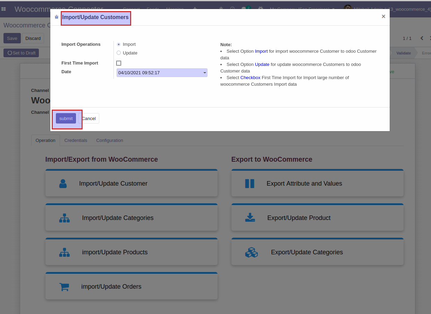This screenshot has height=314, width=431.
Task: Click the 'Import/Update Customers' dialog title
Action: [95, 17]
